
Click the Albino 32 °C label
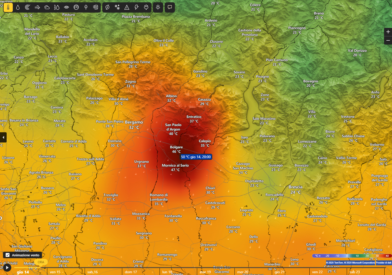click(171, 98)
